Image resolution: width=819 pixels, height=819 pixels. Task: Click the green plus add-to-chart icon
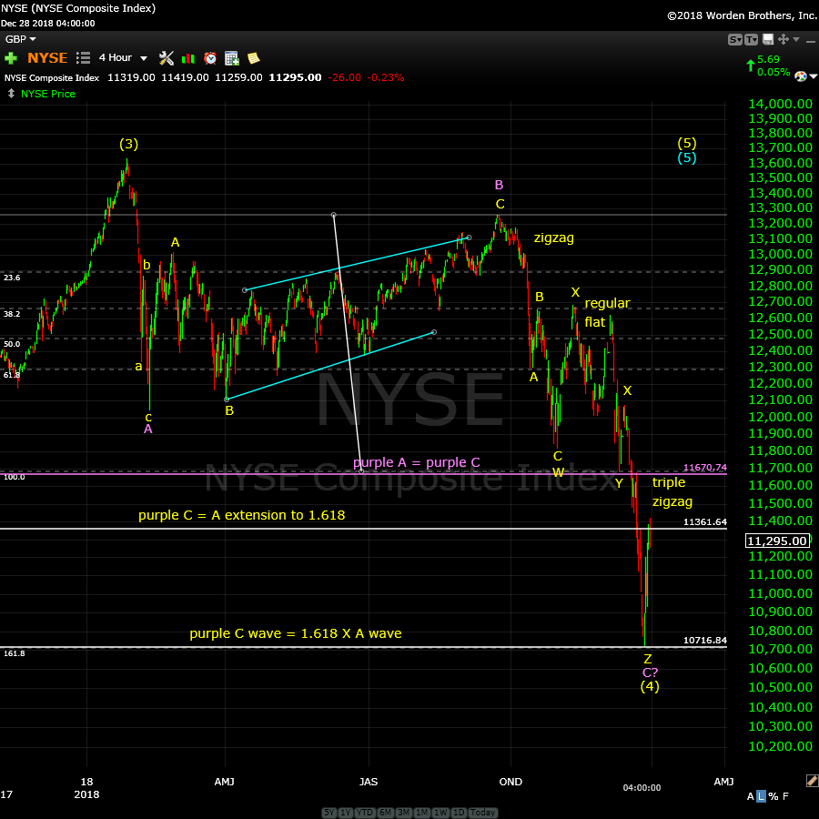click(10, 58)
